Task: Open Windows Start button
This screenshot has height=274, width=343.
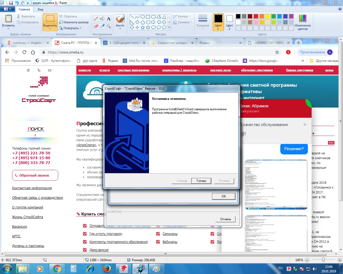Action: coord(7,268)
